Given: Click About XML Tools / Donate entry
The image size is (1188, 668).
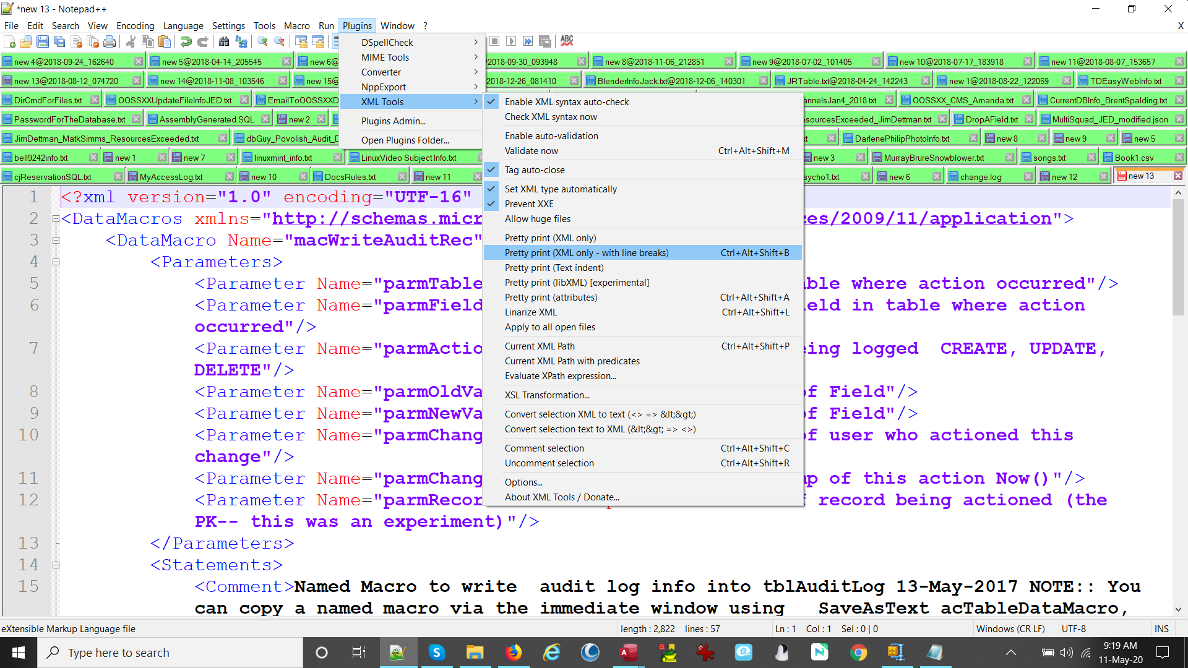Looking at the screenshot, I should tap(561, 497).
